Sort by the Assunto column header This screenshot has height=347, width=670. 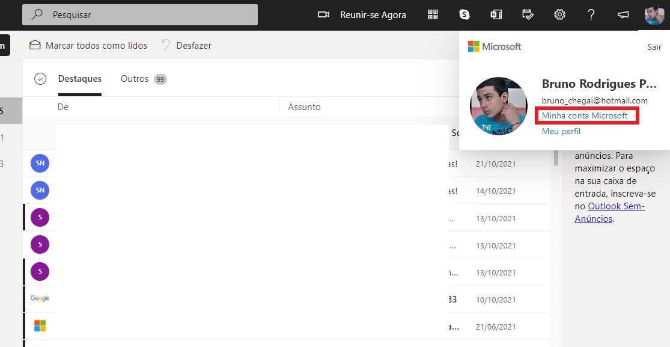(304, 107)
